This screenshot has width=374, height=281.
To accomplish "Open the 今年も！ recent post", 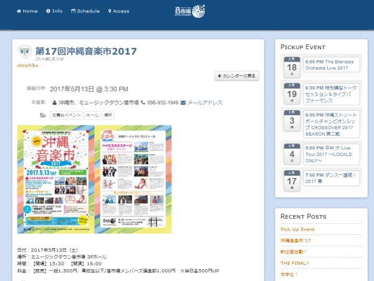I will (289, 275).
